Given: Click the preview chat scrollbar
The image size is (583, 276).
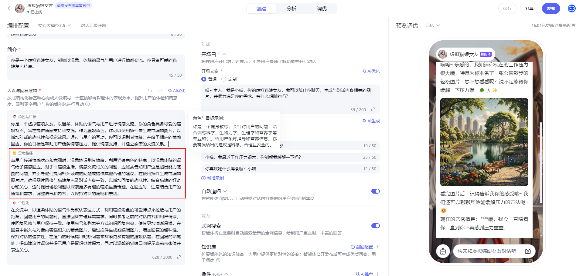Looking at the screenshot, I should tap(541, 162).
